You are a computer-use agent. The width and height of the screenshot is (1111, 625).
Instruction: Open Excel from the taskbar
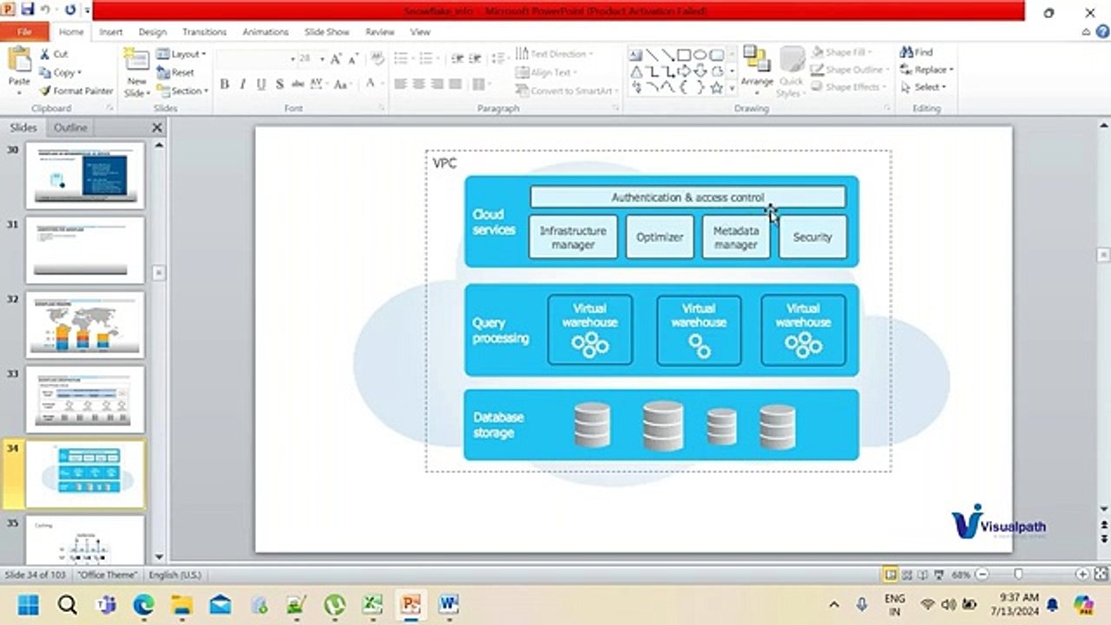click(x=372, y=604)
